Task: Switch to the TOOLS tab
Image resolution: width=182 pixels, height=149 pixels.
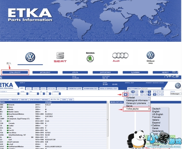Action: (x=36, y=89)
